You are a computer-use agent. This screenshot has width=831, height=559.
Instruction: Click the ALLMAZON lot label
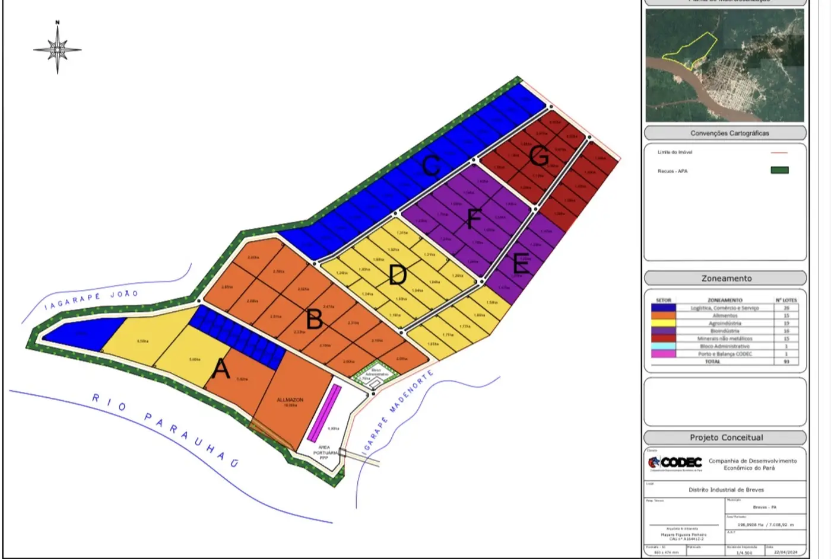[290, 402]
